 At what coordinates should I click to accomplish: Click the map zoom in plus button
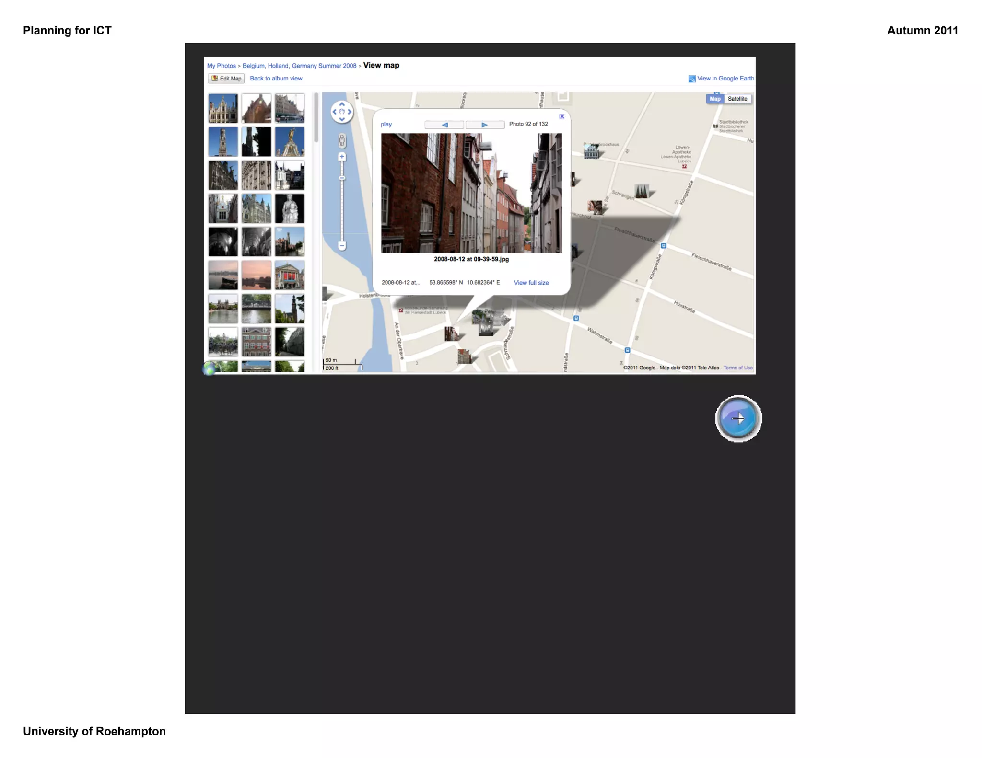click(x=342, y=157)
